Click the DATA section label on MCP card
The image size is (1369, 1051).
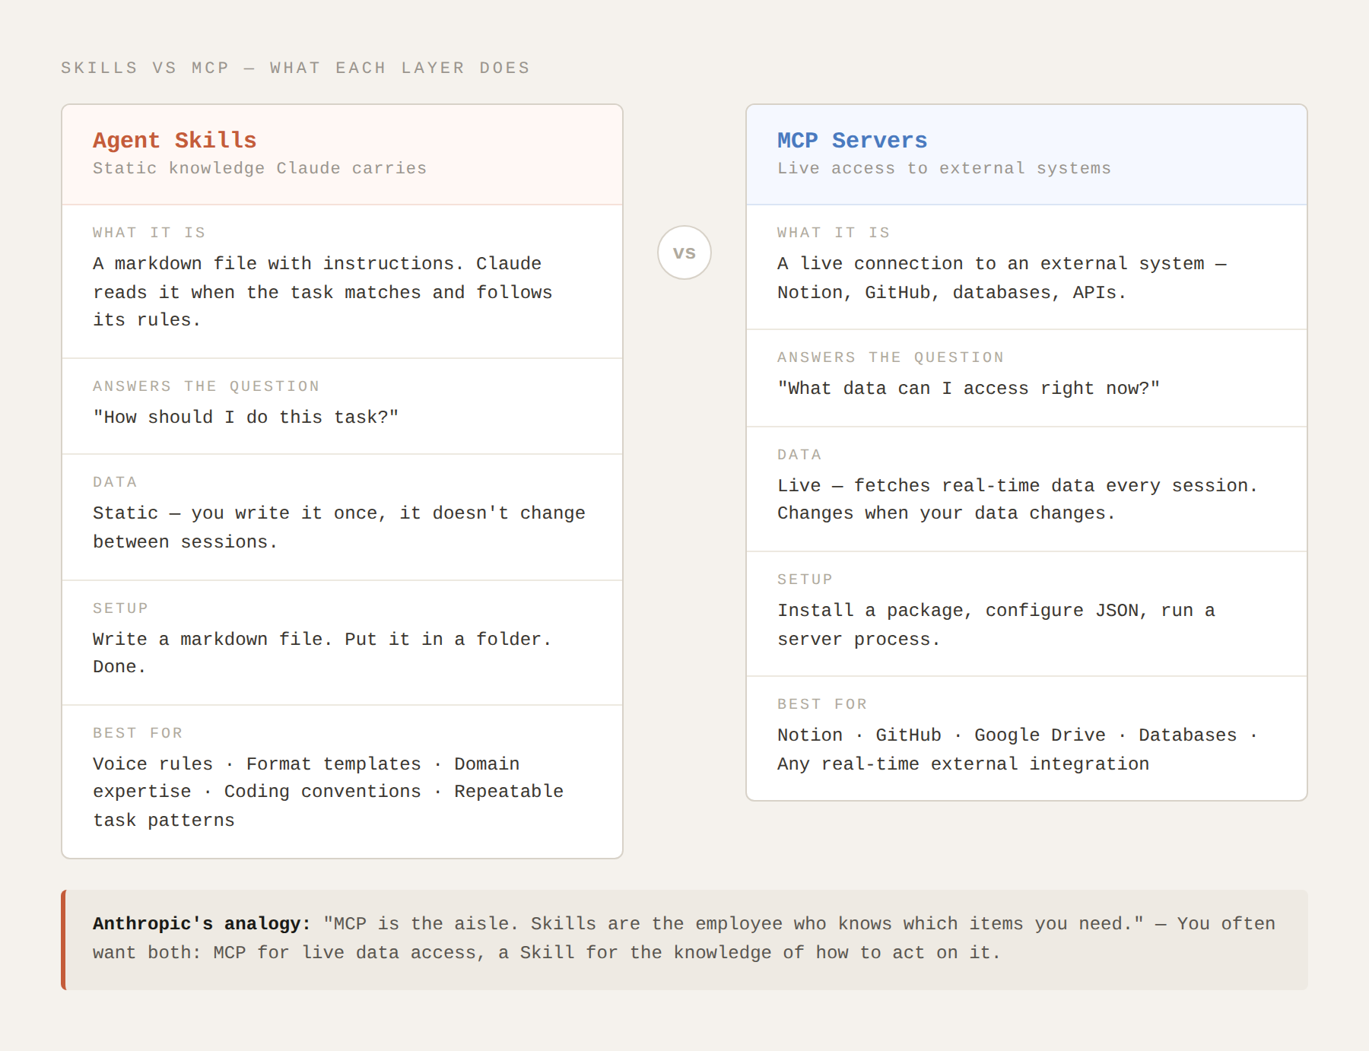tap(799, 454)
